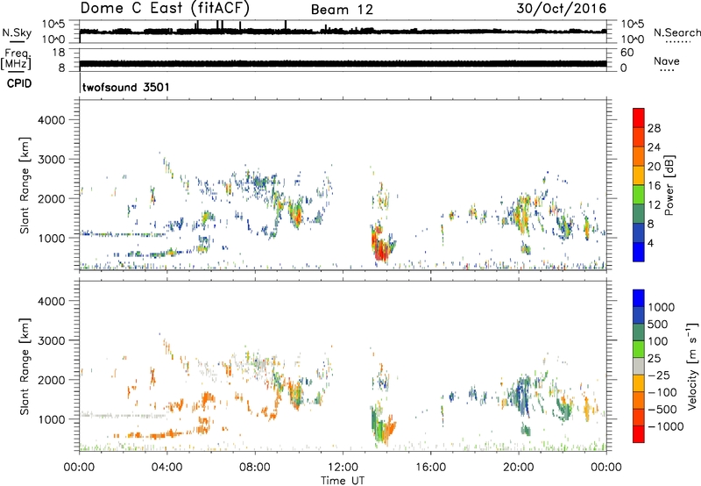The image size is (701, 486).
Task: Click the '4000' tick in the power panel
Action: click(52, 120)
